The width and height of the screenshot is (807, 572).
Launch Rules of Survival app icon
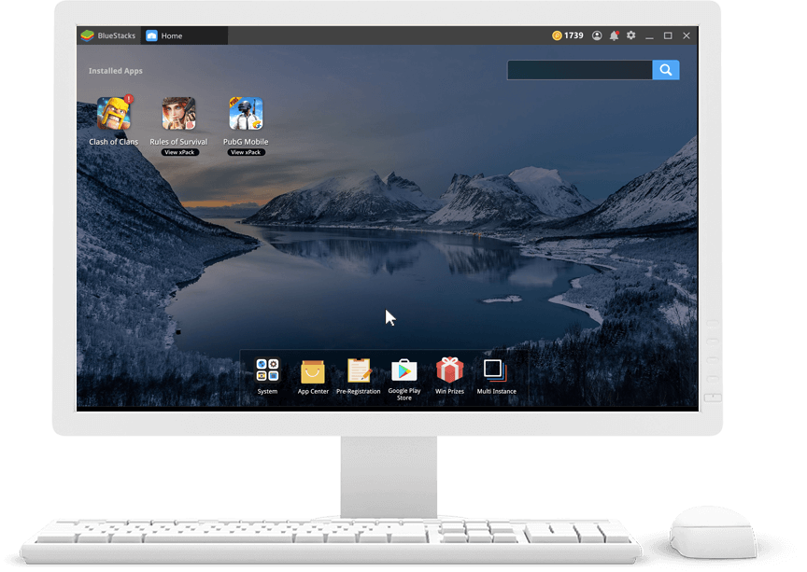pos(178,114)
